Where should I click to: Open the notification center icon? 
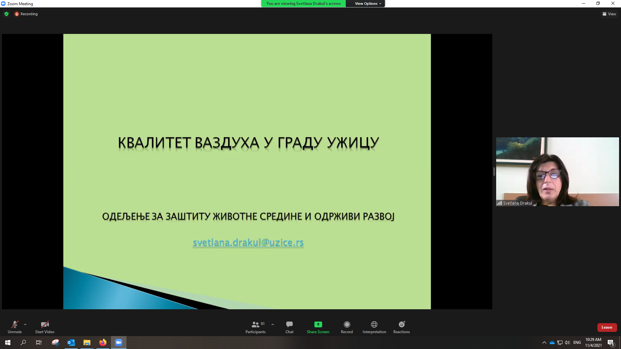coord(611,343)
